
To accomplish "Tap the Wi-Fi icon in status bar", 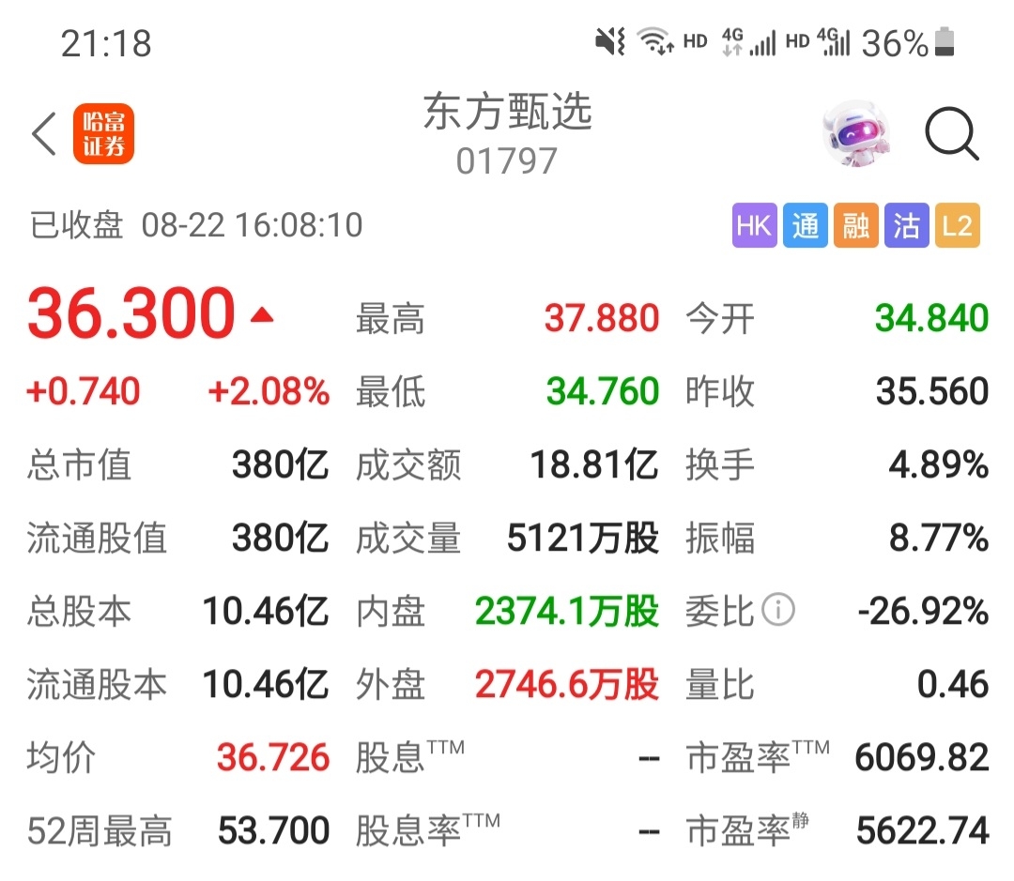I will point(655,42).
